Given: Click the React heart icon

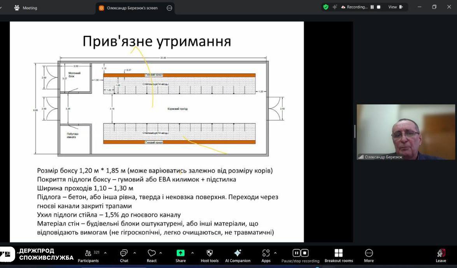Looking at the screenshot, I should click(152, 255).
